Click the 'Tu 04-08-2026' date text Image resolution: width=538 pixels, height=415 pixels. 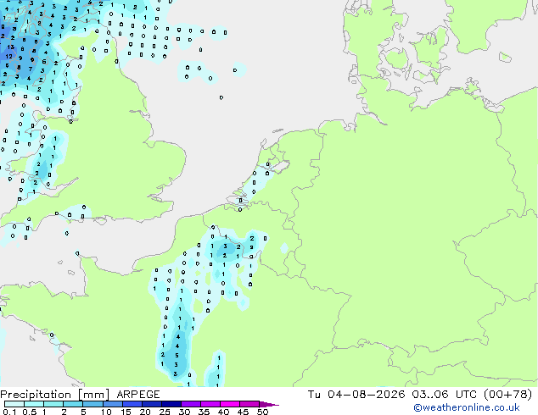click(x=356, y=395)
